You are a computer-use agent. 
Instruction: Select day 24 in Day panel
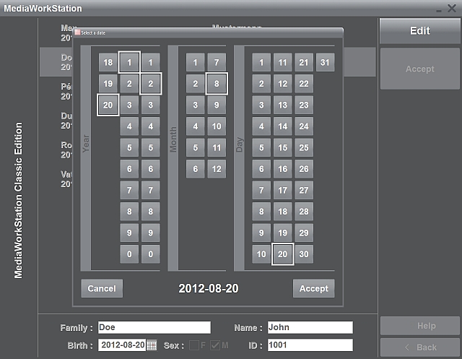pos(304,126)
